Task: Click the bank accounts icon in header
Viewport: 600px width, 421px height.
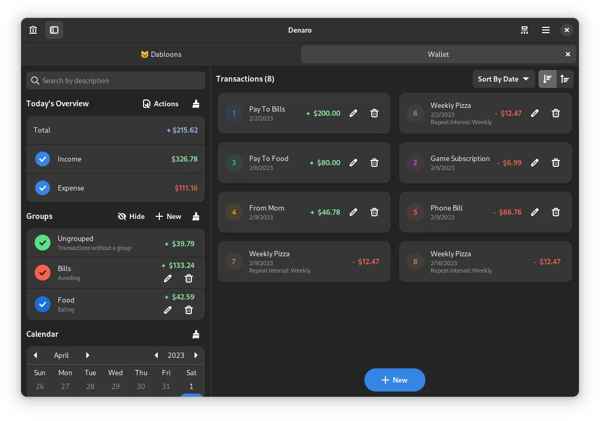Action: 33,30
